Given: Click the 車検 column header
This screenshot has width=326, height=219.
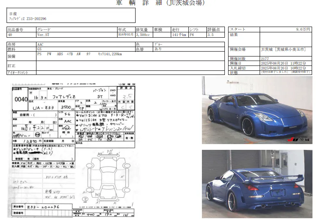Looking at the screenshot, I should tap(158, 29).
